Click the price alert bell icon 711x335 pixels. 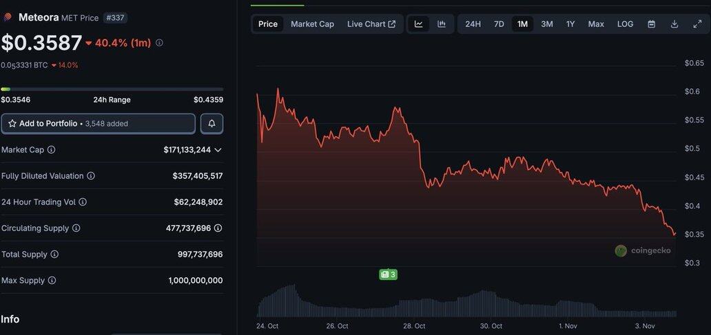pyautogui.click(x=212, y=124)
